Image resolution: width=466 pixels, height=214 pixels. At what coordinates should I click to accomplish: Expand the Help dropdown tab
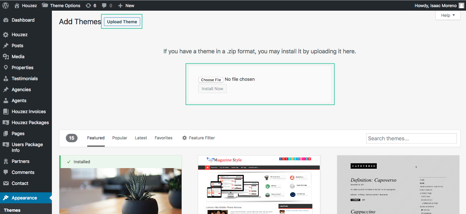click(x=448, y=15)
